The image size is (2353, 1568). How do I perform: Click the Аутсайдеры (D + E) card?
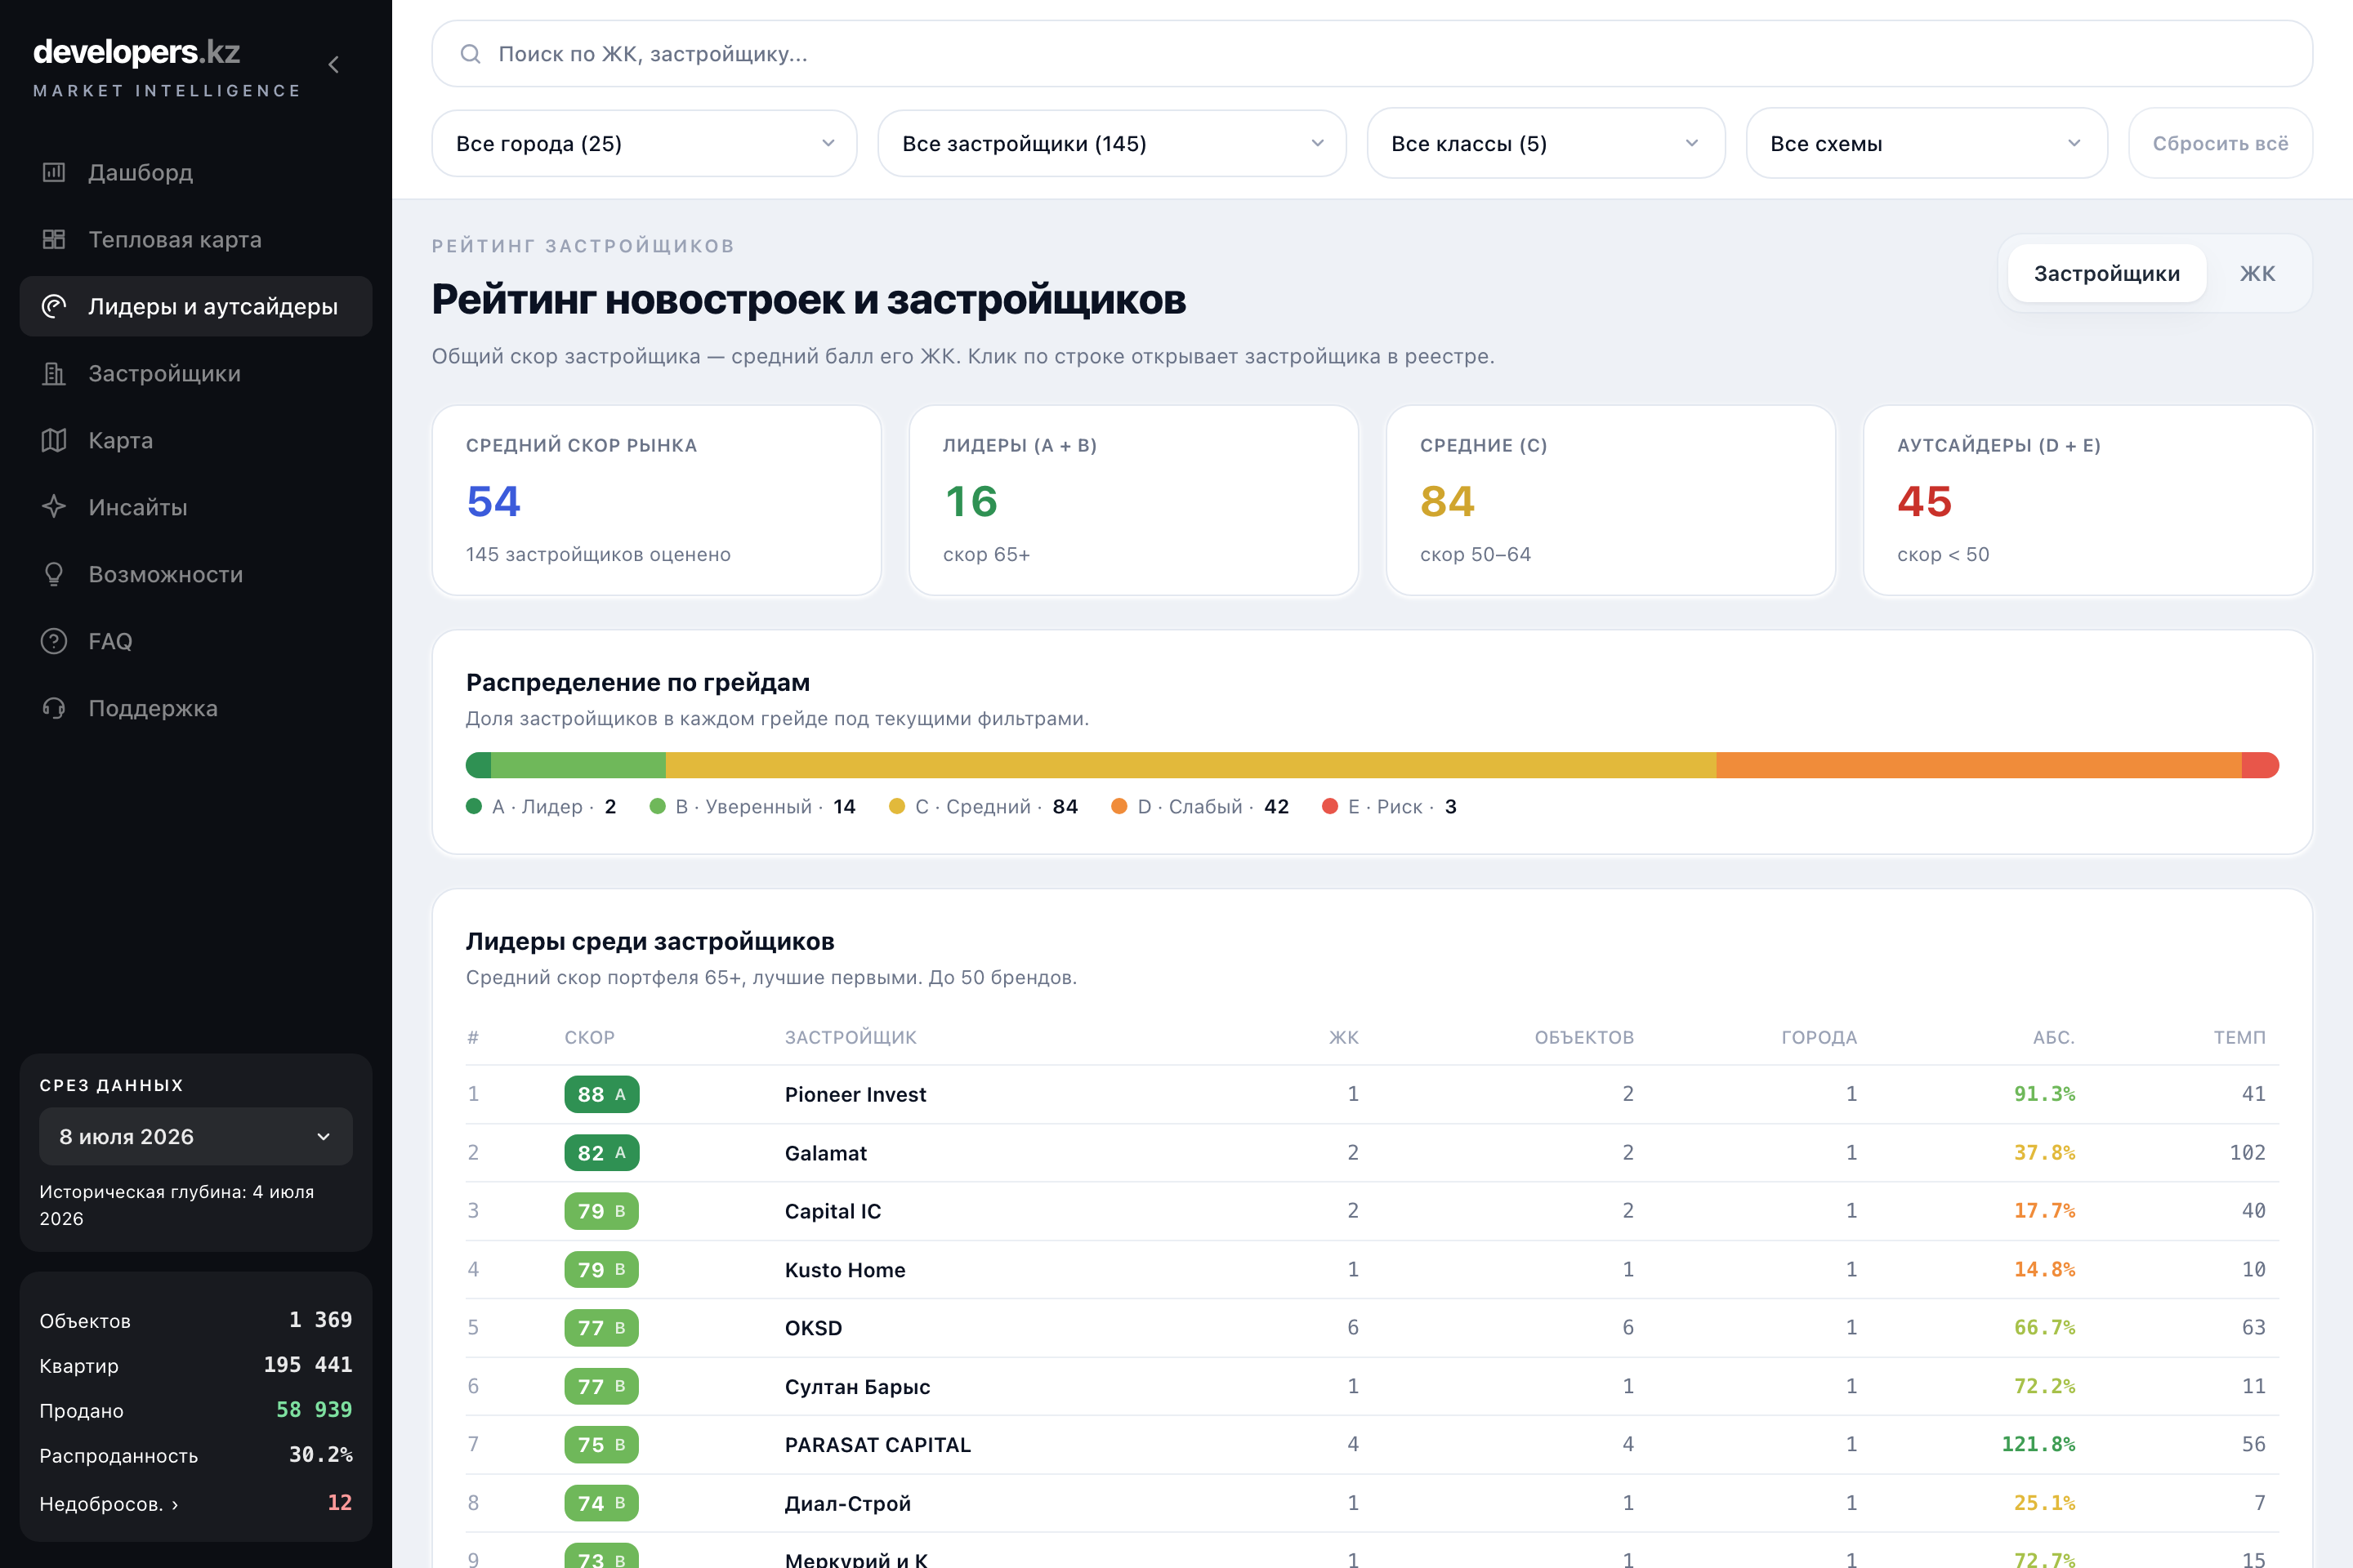(2087, 500)
